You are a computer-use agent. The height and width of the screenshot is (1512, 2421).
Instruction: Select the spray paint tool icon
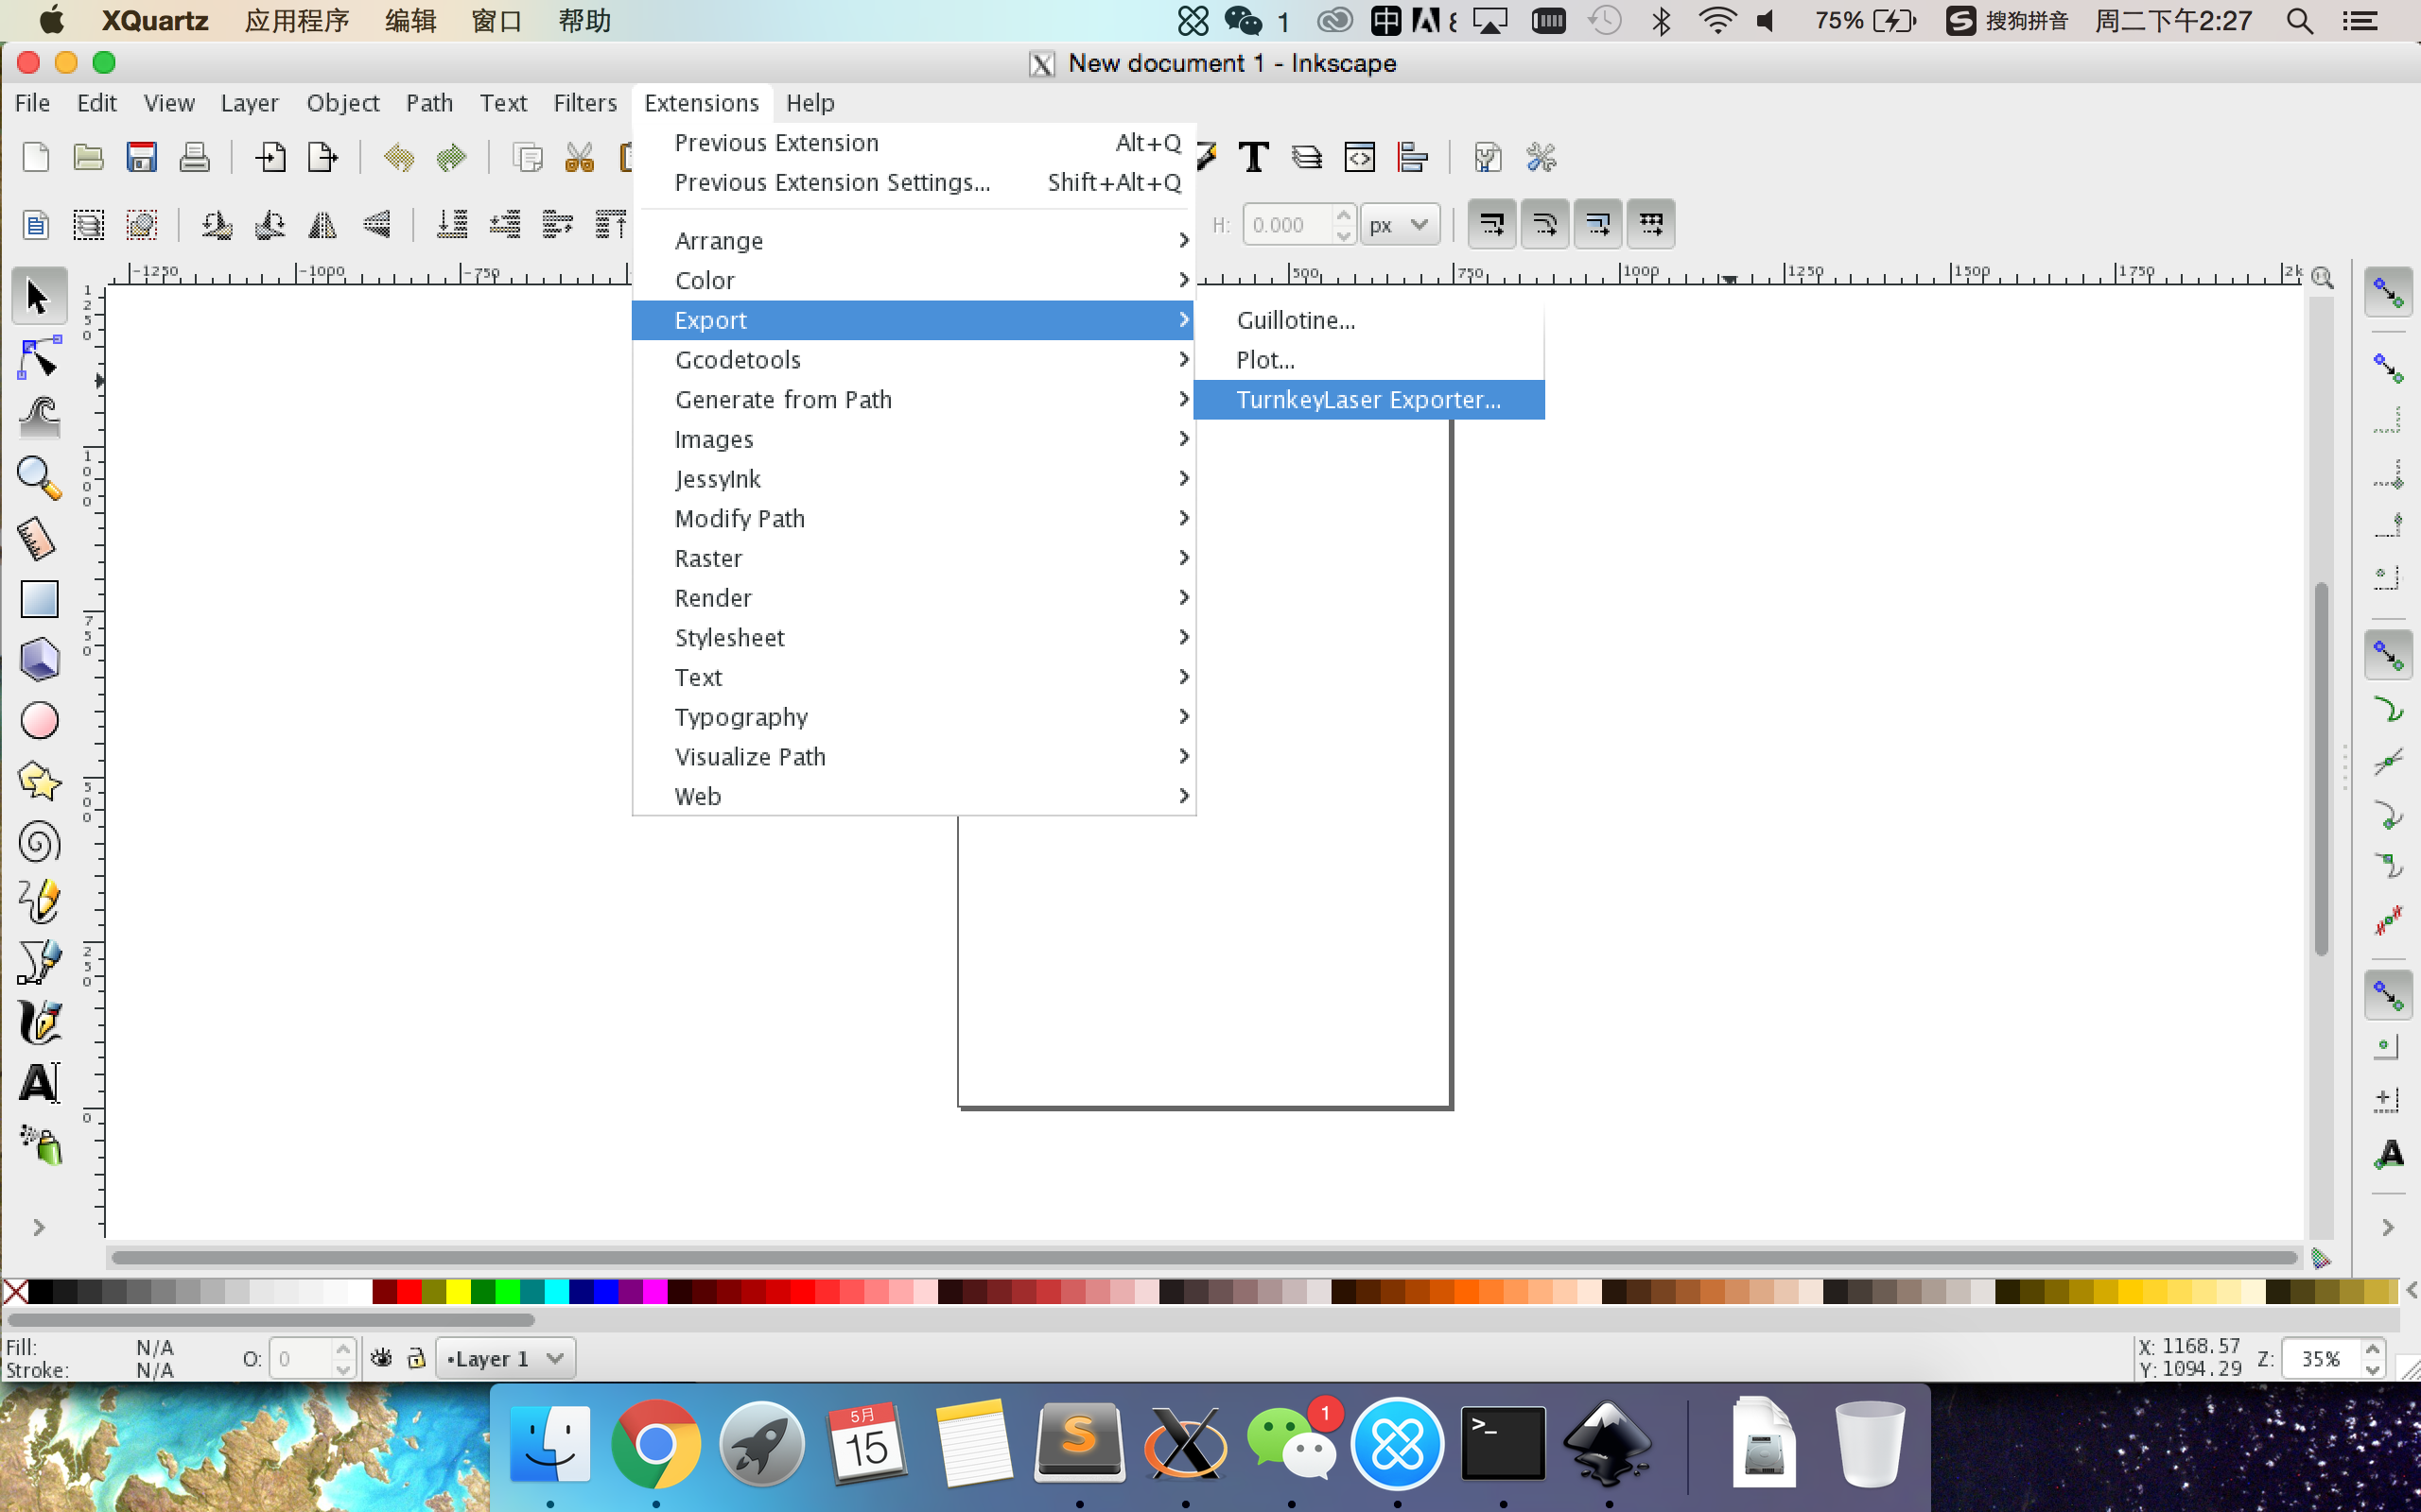pyautogui.click(x=39, y=1143)
